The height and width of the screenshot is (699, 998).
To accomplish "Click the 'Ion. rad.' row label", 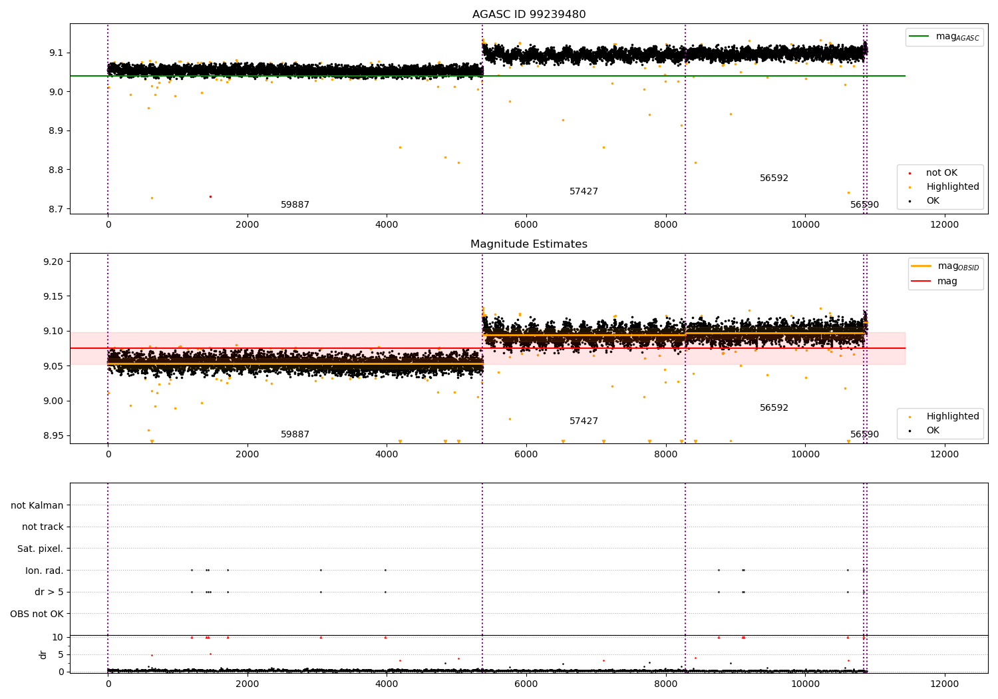I will [x=45, y=571].
